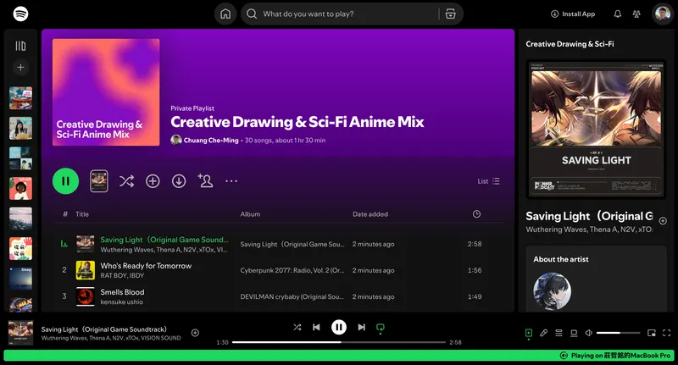Click Playing on MacBook Pro bar
Image resolution: width=678 pixels, height=365 pixels.
(338, 356)
